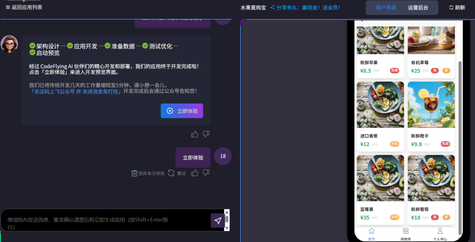Click the ¥25 price of 有机草莓
Viewport: 475px width, 242px height.
pyautogui.click(x=416, y=71)
